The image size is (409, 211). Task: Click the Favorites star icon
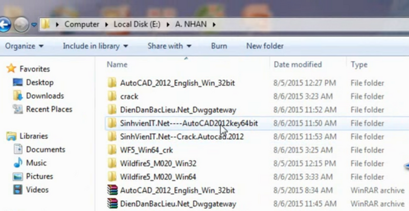(x=11, y=68)
